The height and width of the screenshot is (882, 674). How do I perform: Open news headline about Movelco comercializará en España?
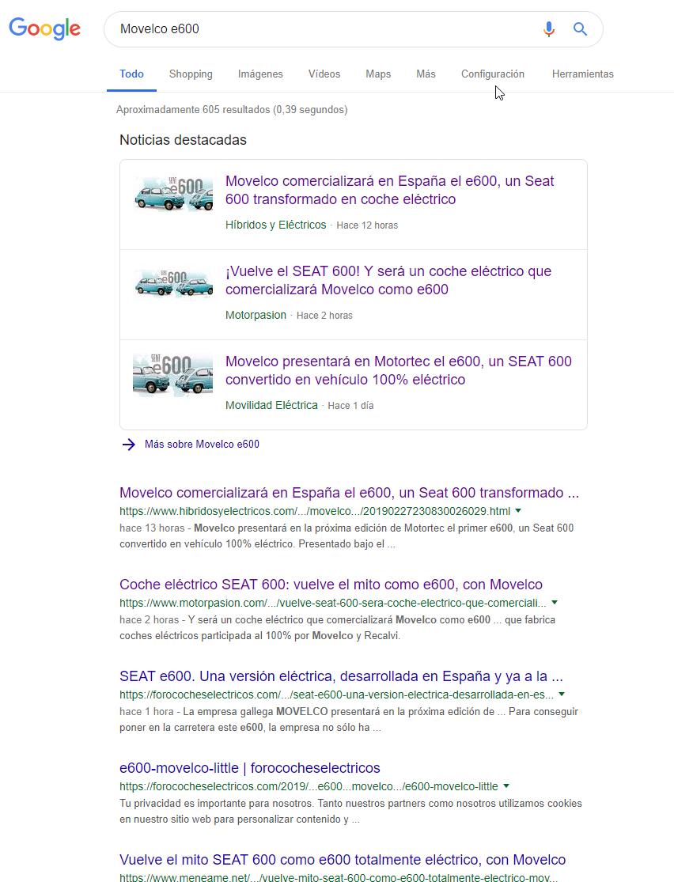(x=390, y=190)
